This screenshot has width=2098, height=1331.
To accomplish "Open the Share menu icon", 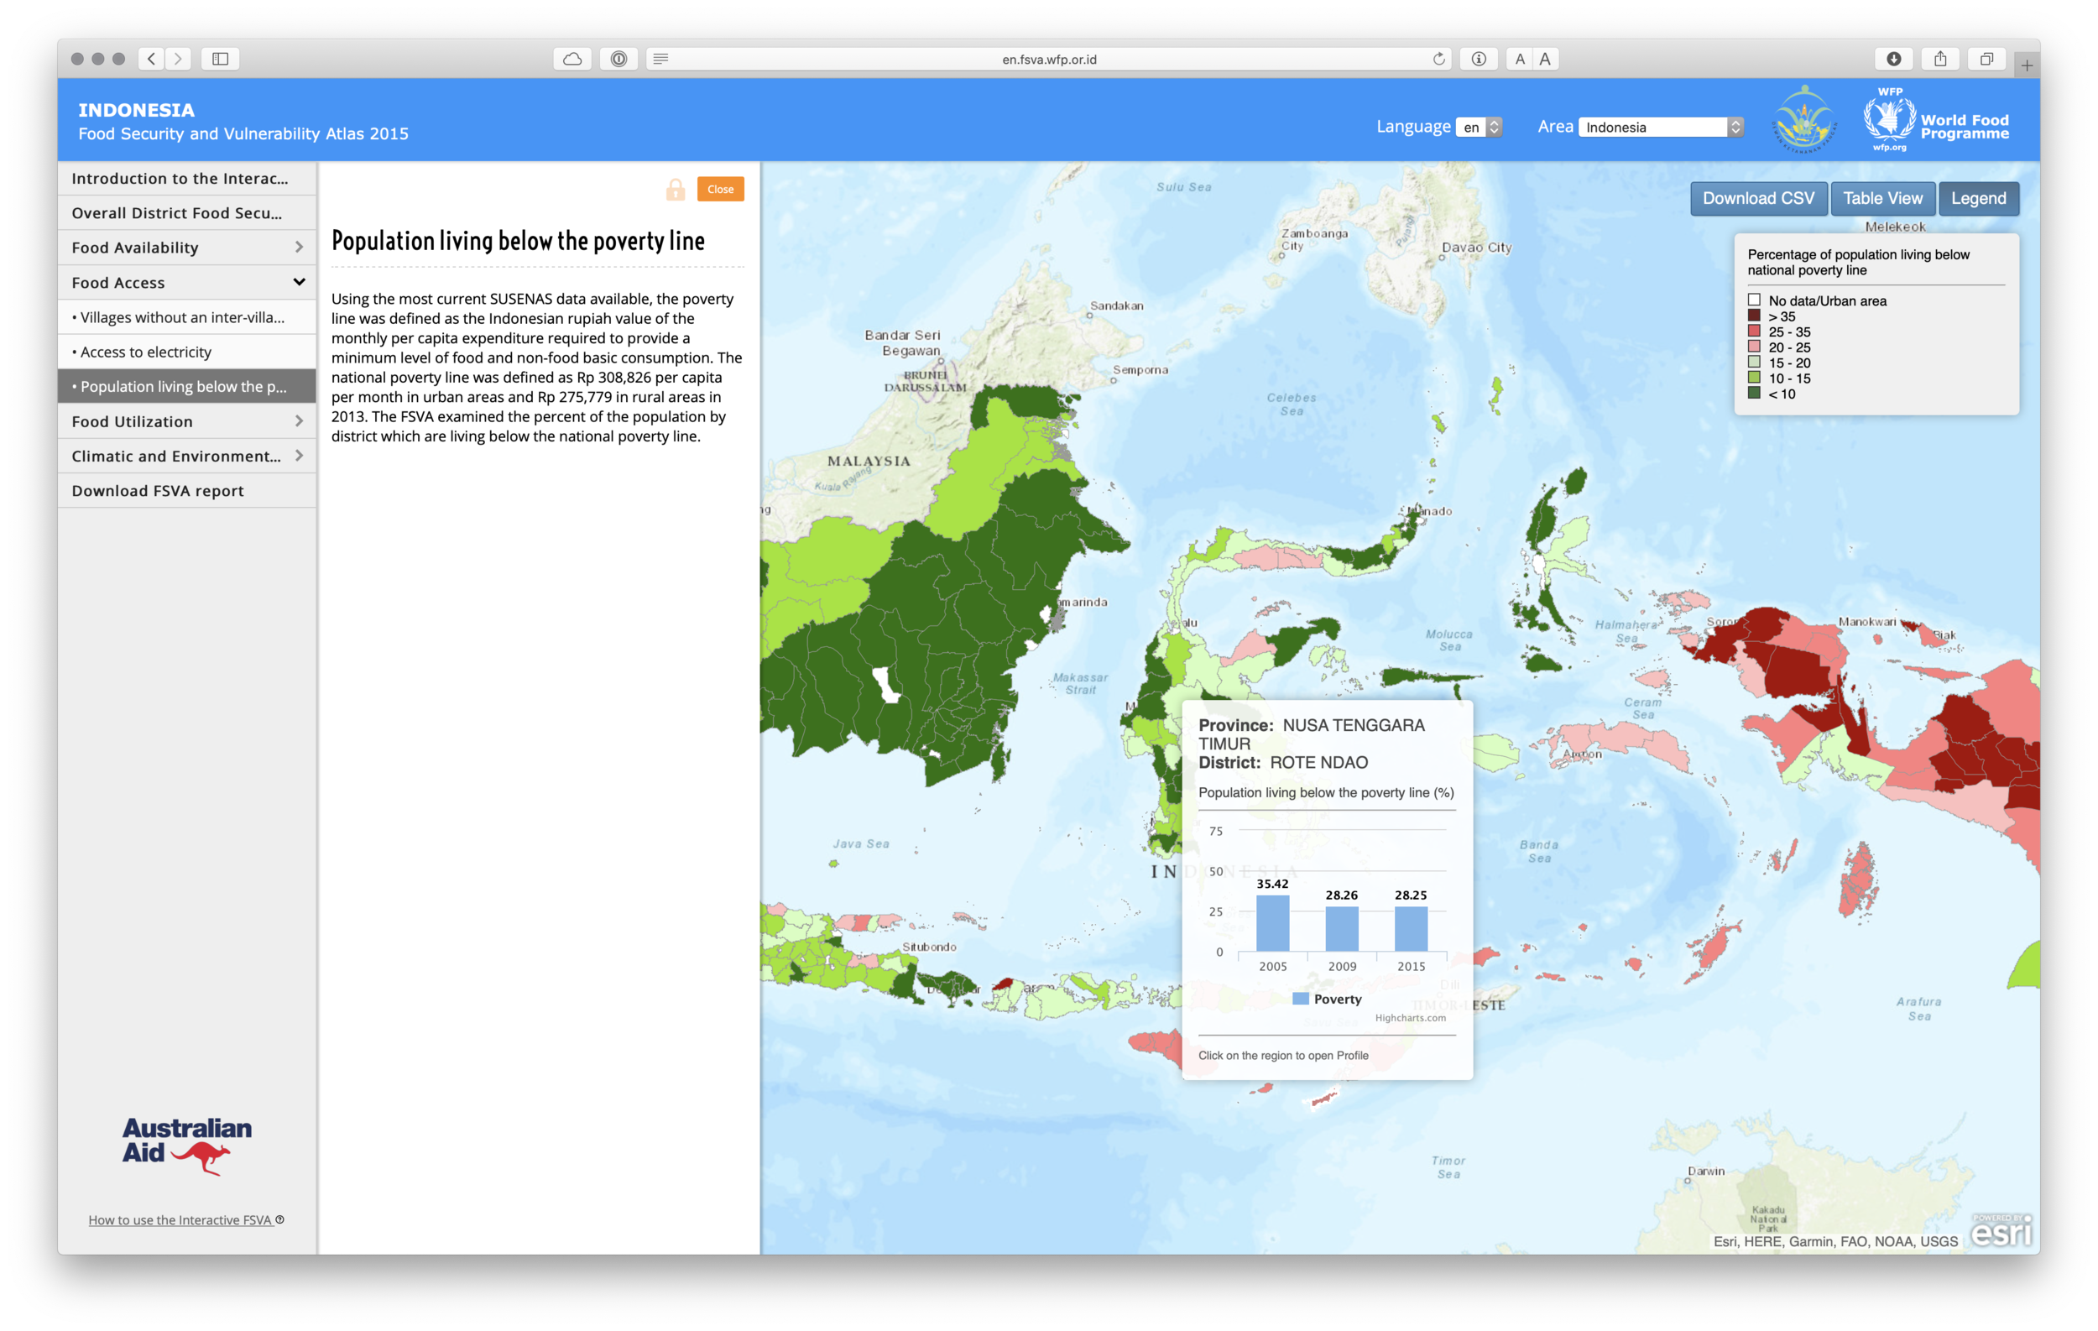I will click(1940, 59).
